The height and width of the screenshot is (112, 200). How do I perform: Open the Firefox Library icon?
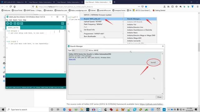pos(168,7)
